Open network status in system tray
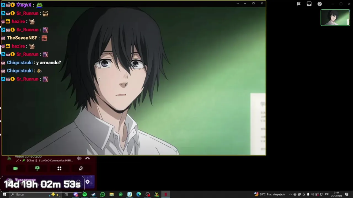353x198 pixels. (321, 194)
